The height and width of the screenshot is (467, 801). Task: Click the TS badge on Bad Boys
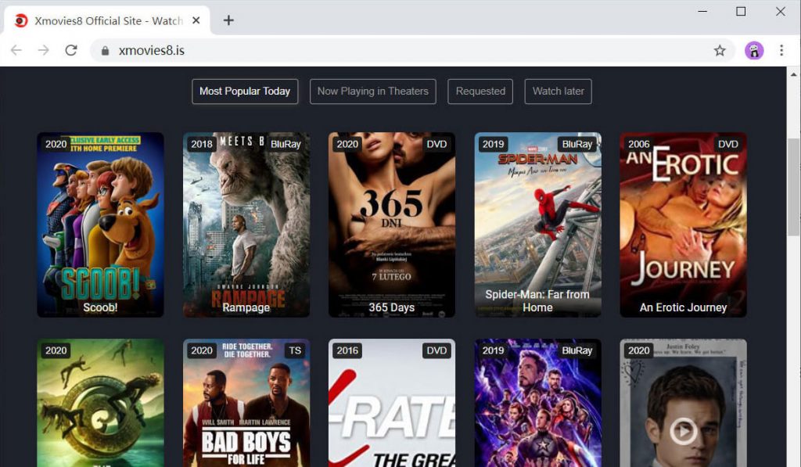(295, 350)
